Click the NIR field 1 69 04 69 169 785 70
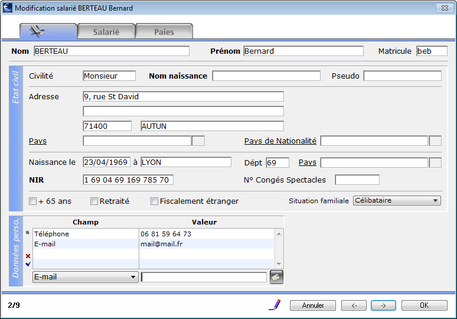This screenshot has height=319, width=457. pos(128,180)
